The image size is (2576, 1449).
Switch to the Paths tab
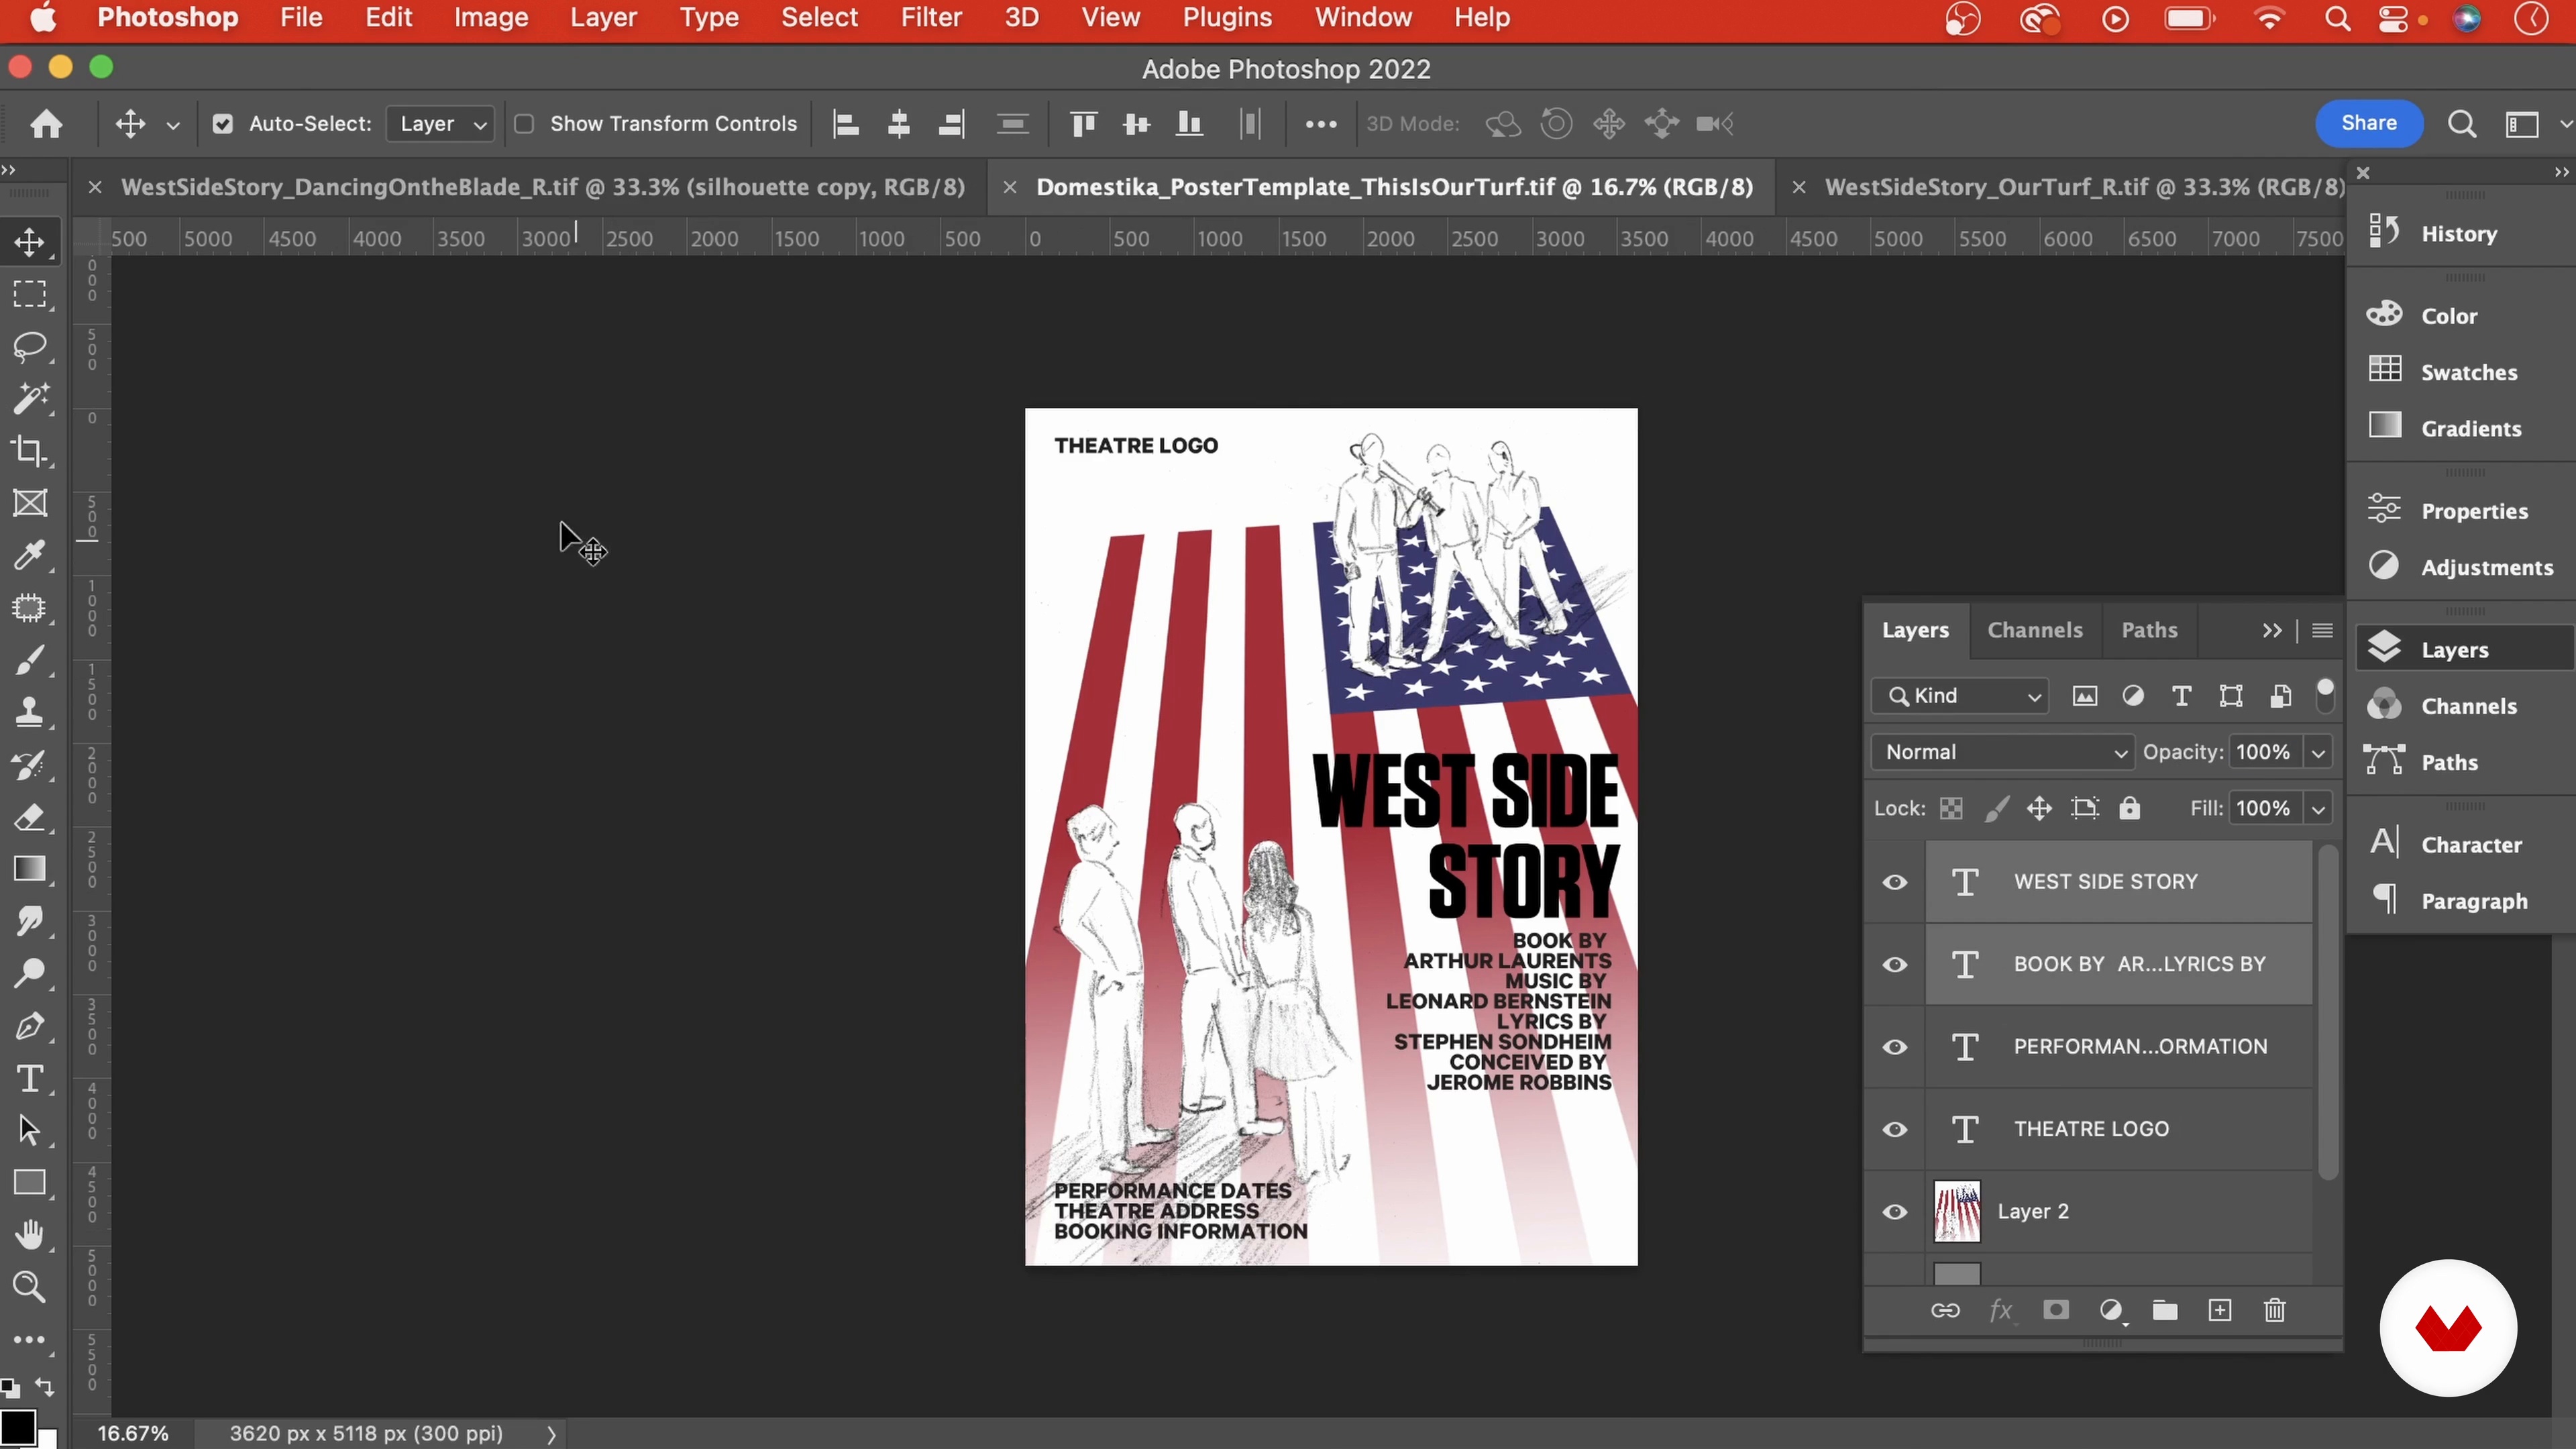[2149, 630]
